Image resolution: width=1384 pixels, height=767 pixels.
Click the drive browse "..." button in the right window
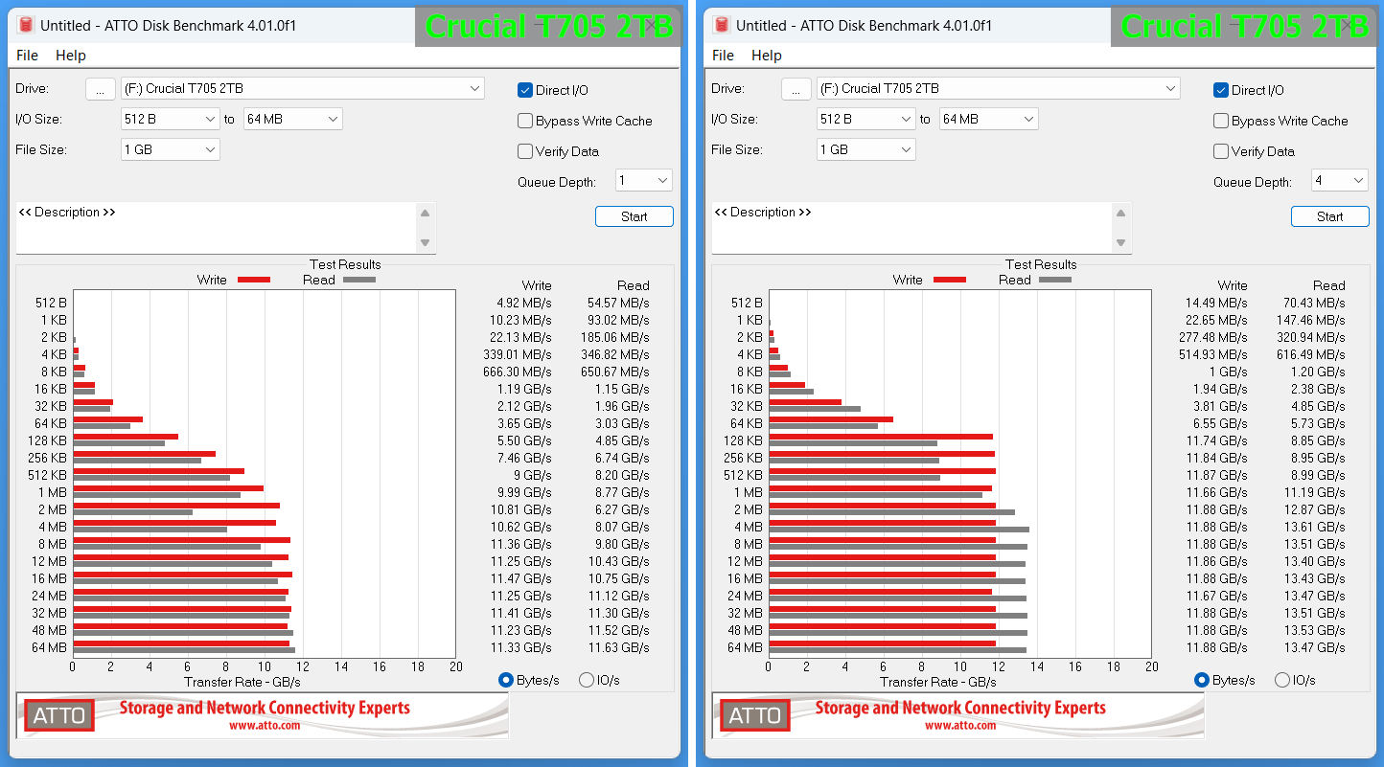(x=796, y=89)
